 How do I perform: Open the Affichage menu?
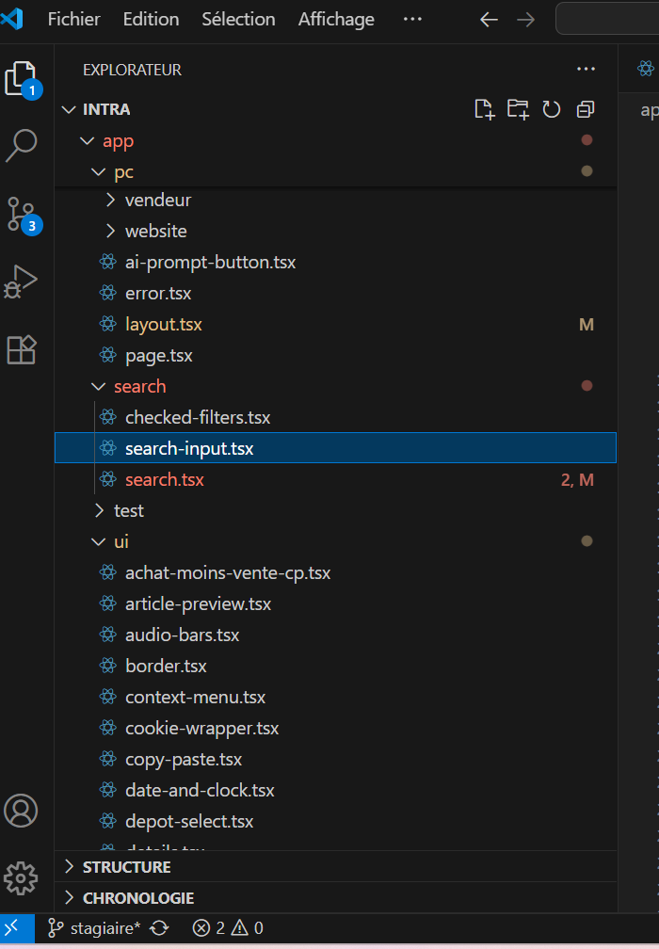point(335,19)
